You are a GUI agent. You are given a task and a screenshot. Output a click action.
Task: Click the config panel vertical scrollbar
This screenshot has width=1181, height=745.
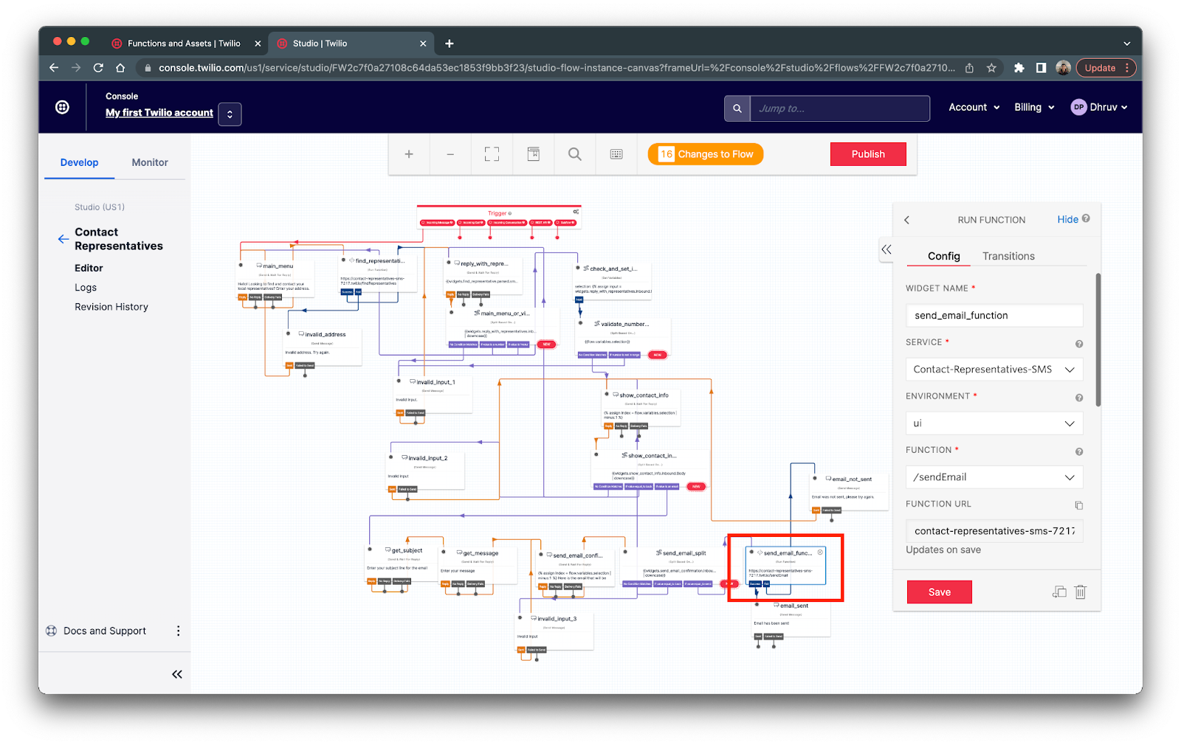point(1098,339)
